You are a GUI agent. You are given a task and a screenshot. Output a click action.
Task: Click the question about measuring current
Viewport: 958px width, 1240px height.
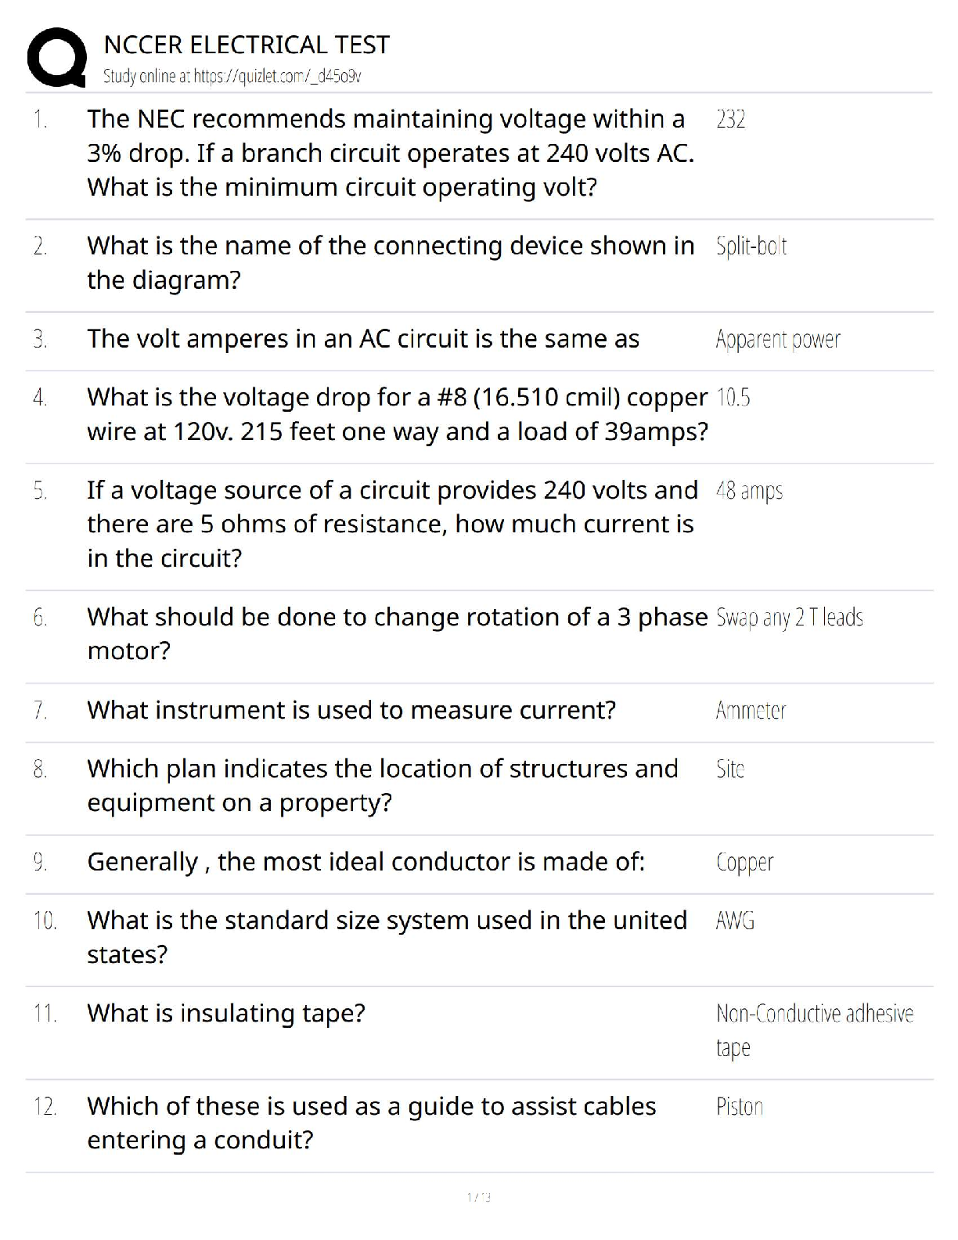pyautogui.click(x=351, y=710)
